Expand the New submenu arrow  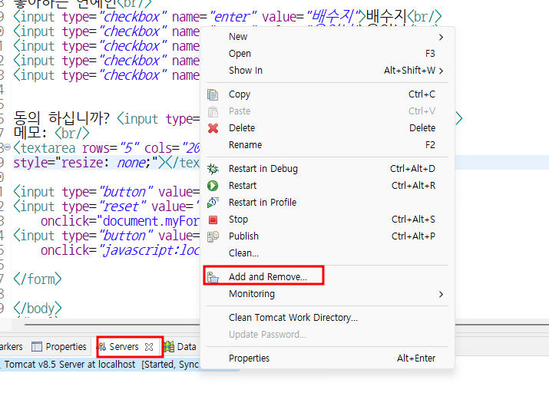coord(442,37)
